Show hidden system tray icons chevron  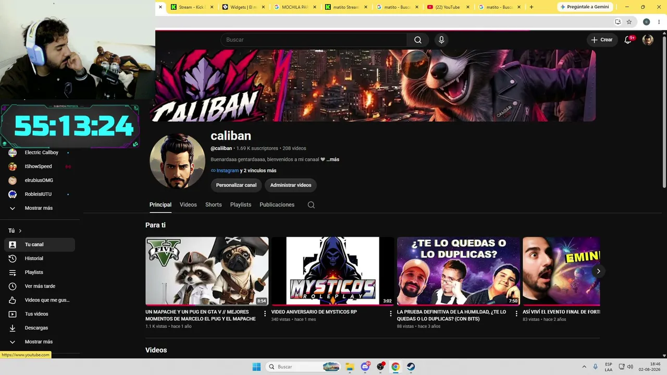pyautogui.click(x=584, y=367)
